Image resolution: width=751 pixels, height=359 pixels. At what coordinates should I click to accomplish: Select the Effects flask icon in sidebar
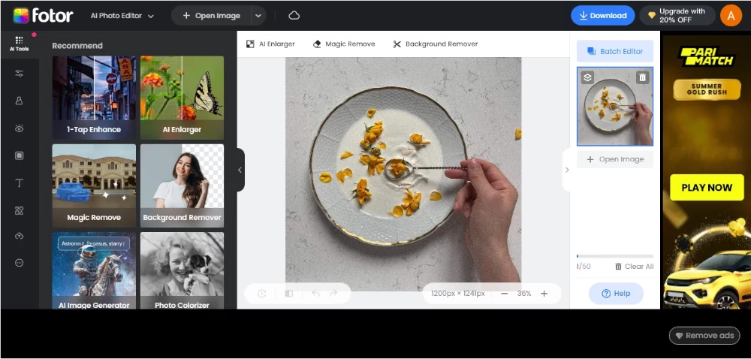[x=19, y=101]
